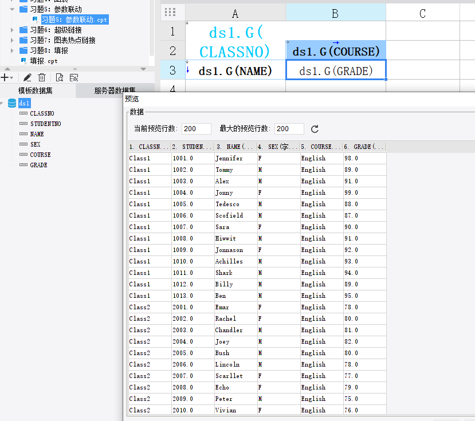The width and height of the screenshot is (475, 421).
Task: Click the 5. COURSE... column header
Action: click(321, 147)
